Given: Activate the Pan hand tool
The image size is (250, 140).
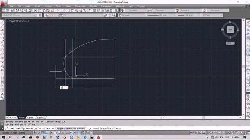Looking at the screenshot, I should pos(72,10).
